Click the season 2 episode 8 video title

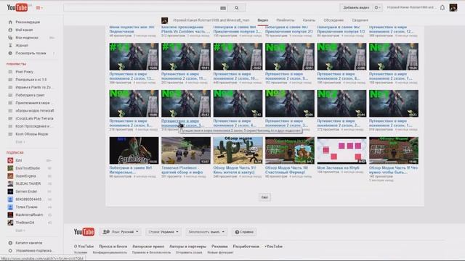pyautogui.click(x=339, y=76)
